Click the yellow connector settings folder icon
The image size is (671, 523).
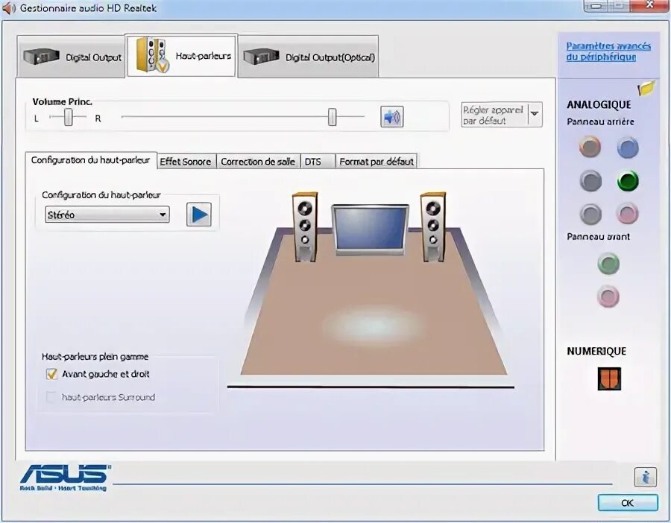pos(646,88)
